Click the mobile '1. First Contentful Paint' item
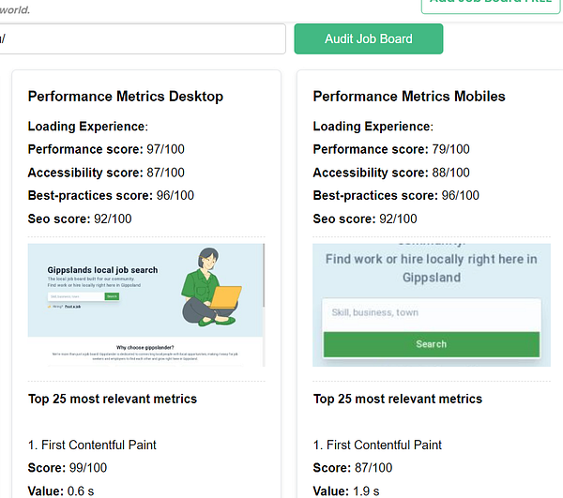Screen dimensions: 563x498 (x=377, y=445)
